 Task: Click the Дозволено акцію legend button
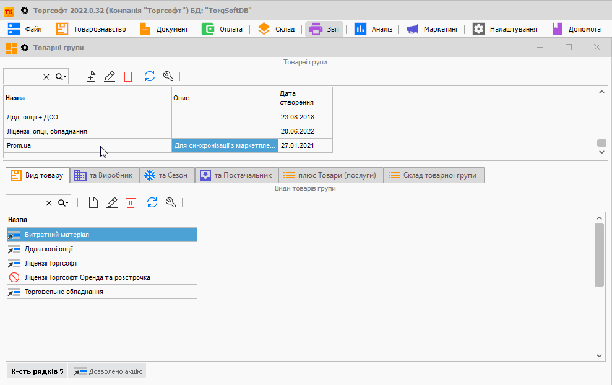[108, 371]
